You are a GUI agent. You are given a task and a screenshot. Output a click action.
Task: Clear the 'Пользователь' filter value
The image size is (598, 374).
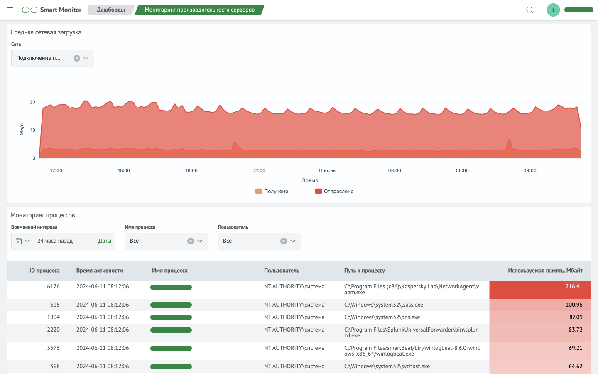[x=284, y=241]
